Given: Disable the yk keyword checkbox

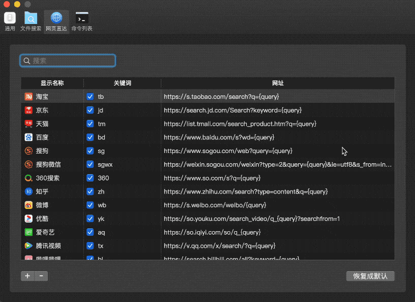Looking at the screenshot, I should pos(90,219).
